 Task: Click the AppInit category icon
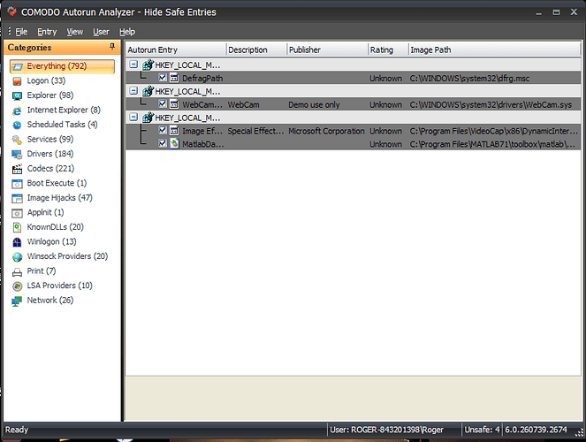click(x=17, y=213)
